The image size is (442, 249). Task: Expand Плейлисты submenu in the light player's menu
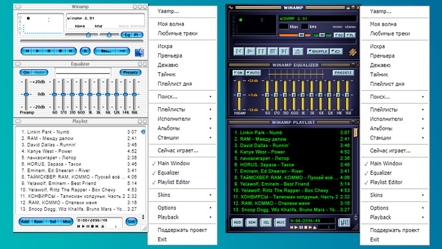point(183,109)
